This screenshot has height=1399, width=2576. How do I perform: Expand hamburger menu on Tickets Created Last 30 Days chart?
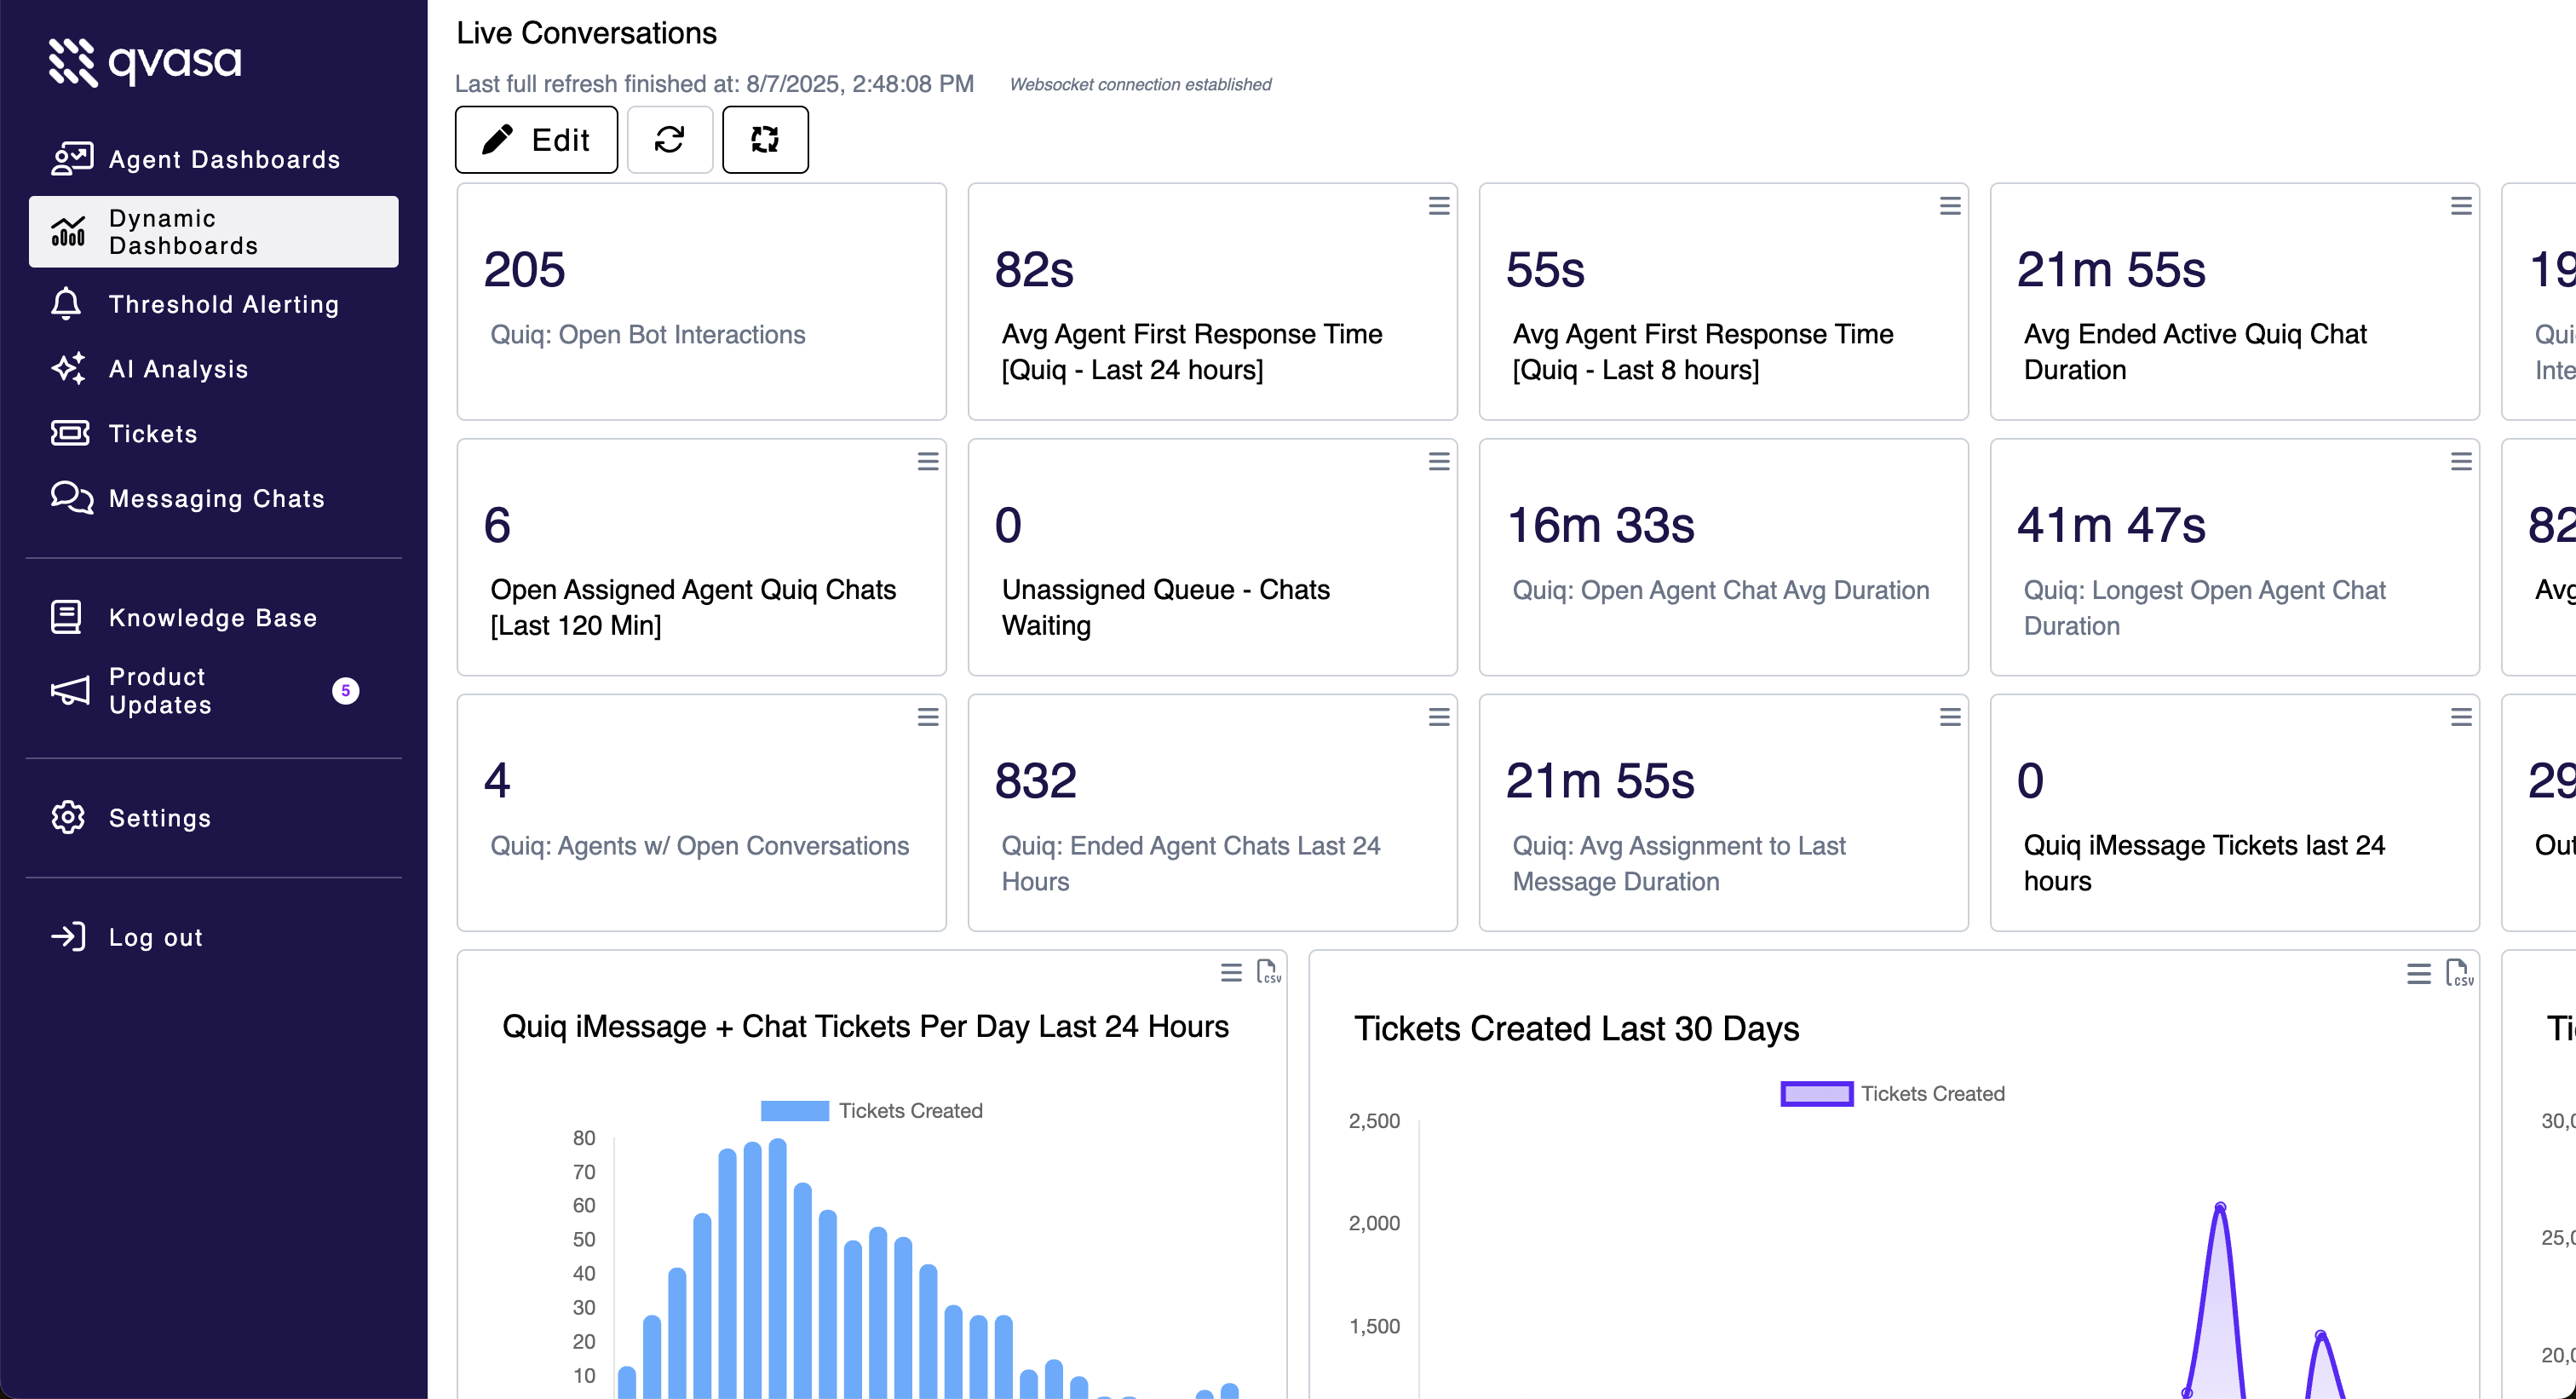point(2418,973)
